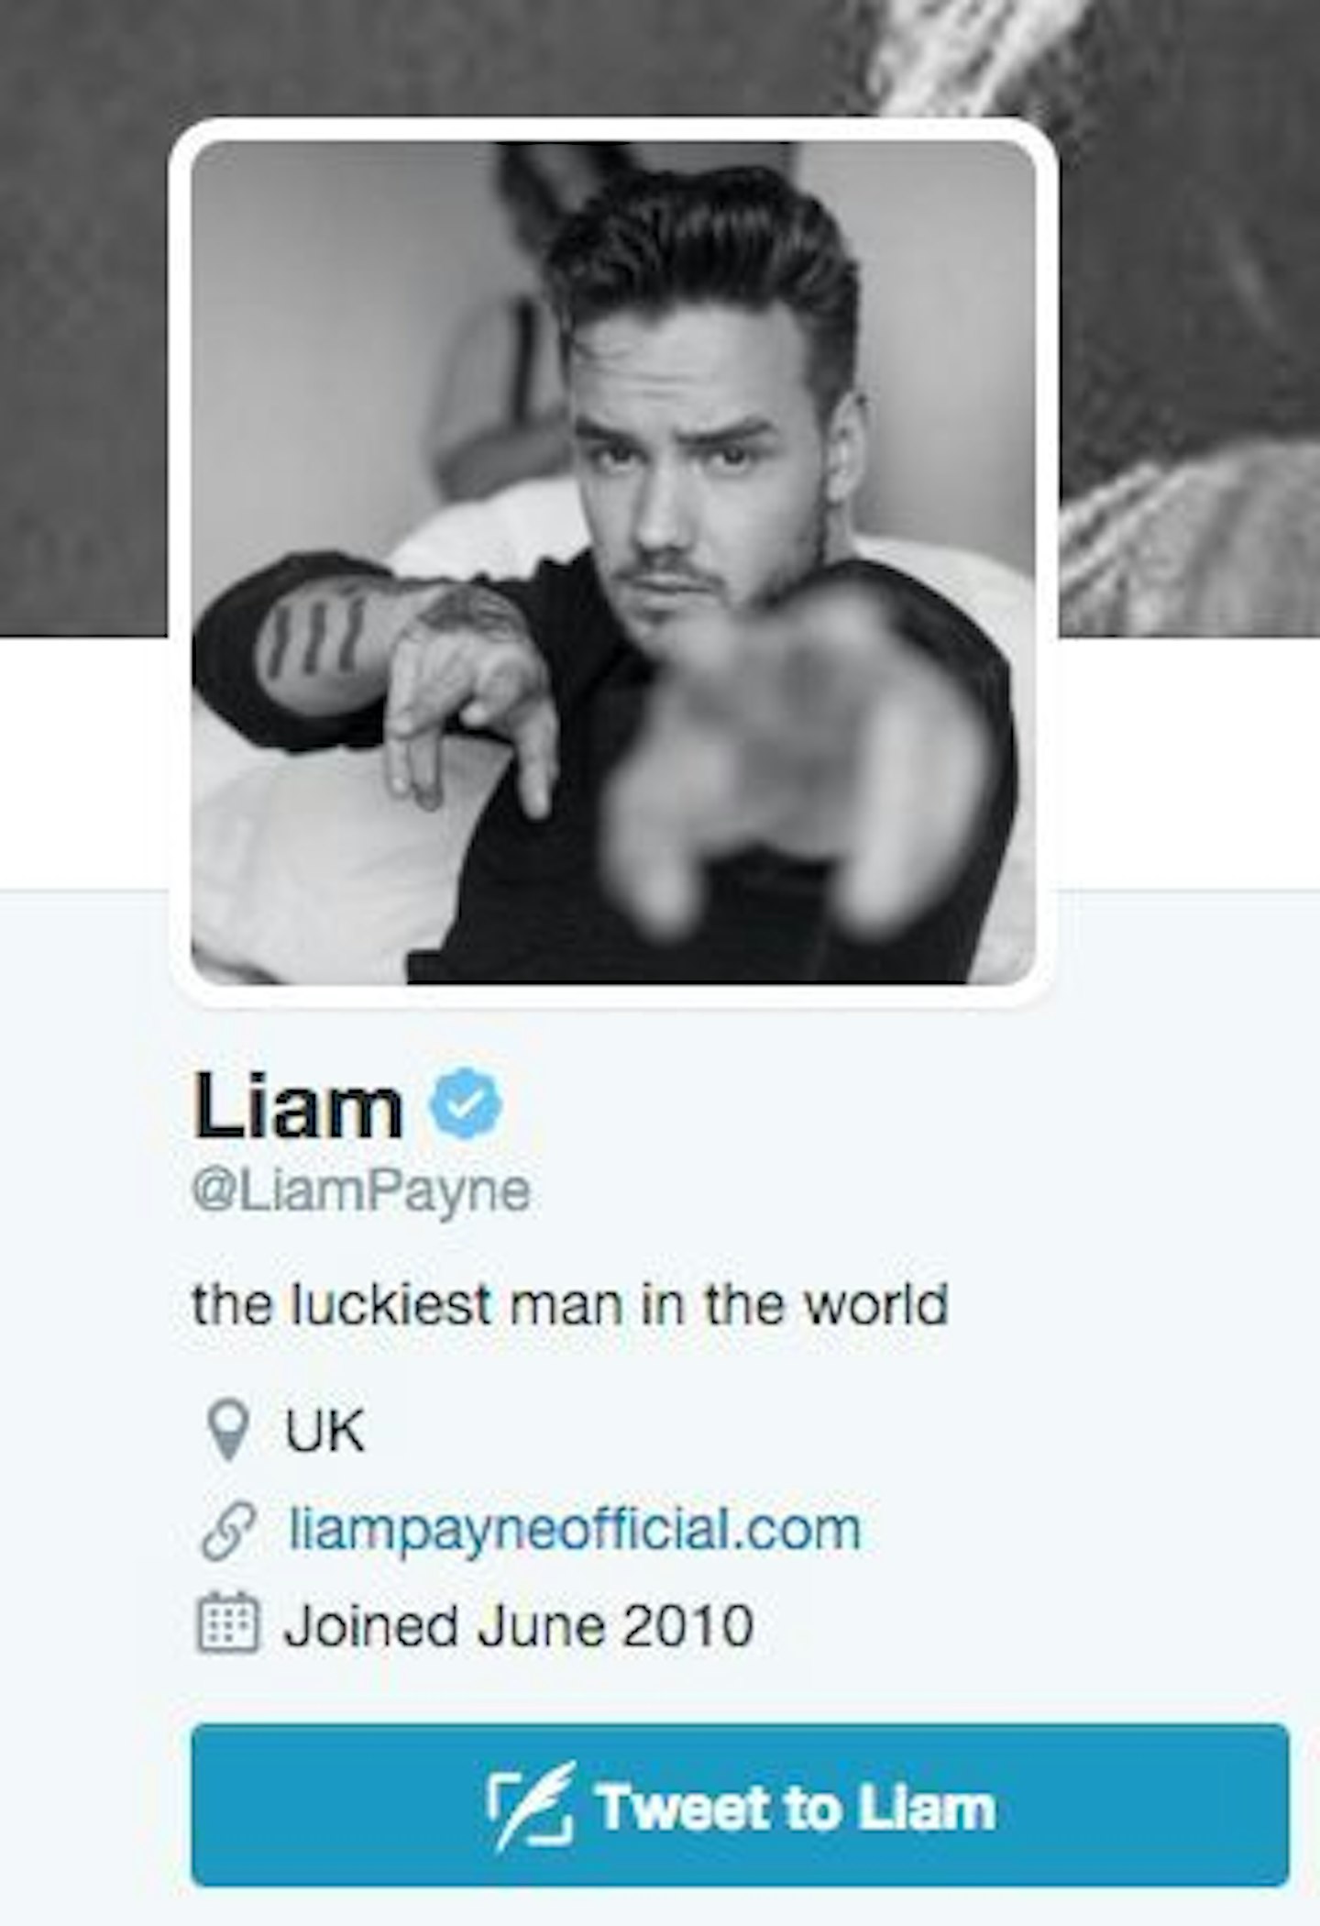The height and width of the screenshot is (1926, 1320).
Task: Click the calendar icon beside Joined date
Action: [228, 1626]
